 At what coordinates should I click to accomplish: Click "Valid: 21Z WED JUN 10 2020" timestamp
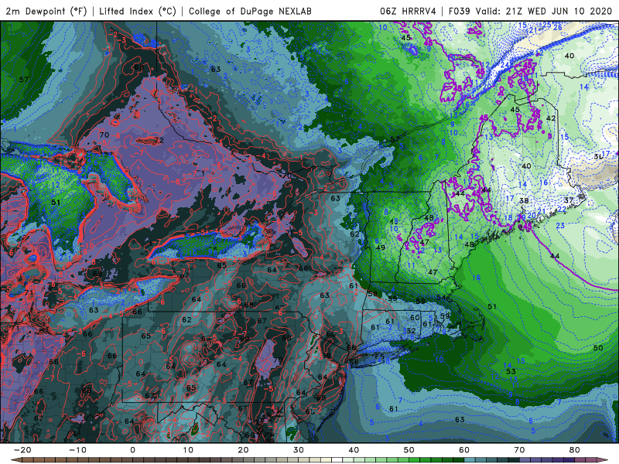pos(545,11)
